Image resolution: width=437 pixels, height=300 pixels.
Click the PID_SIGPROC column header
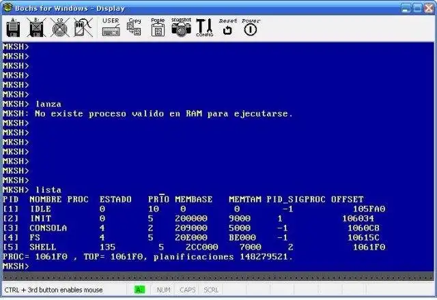click(x=296, y=200)
